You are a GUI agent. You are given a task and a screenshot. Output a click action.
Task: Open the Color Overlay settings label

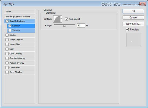[x=16, y=54]
